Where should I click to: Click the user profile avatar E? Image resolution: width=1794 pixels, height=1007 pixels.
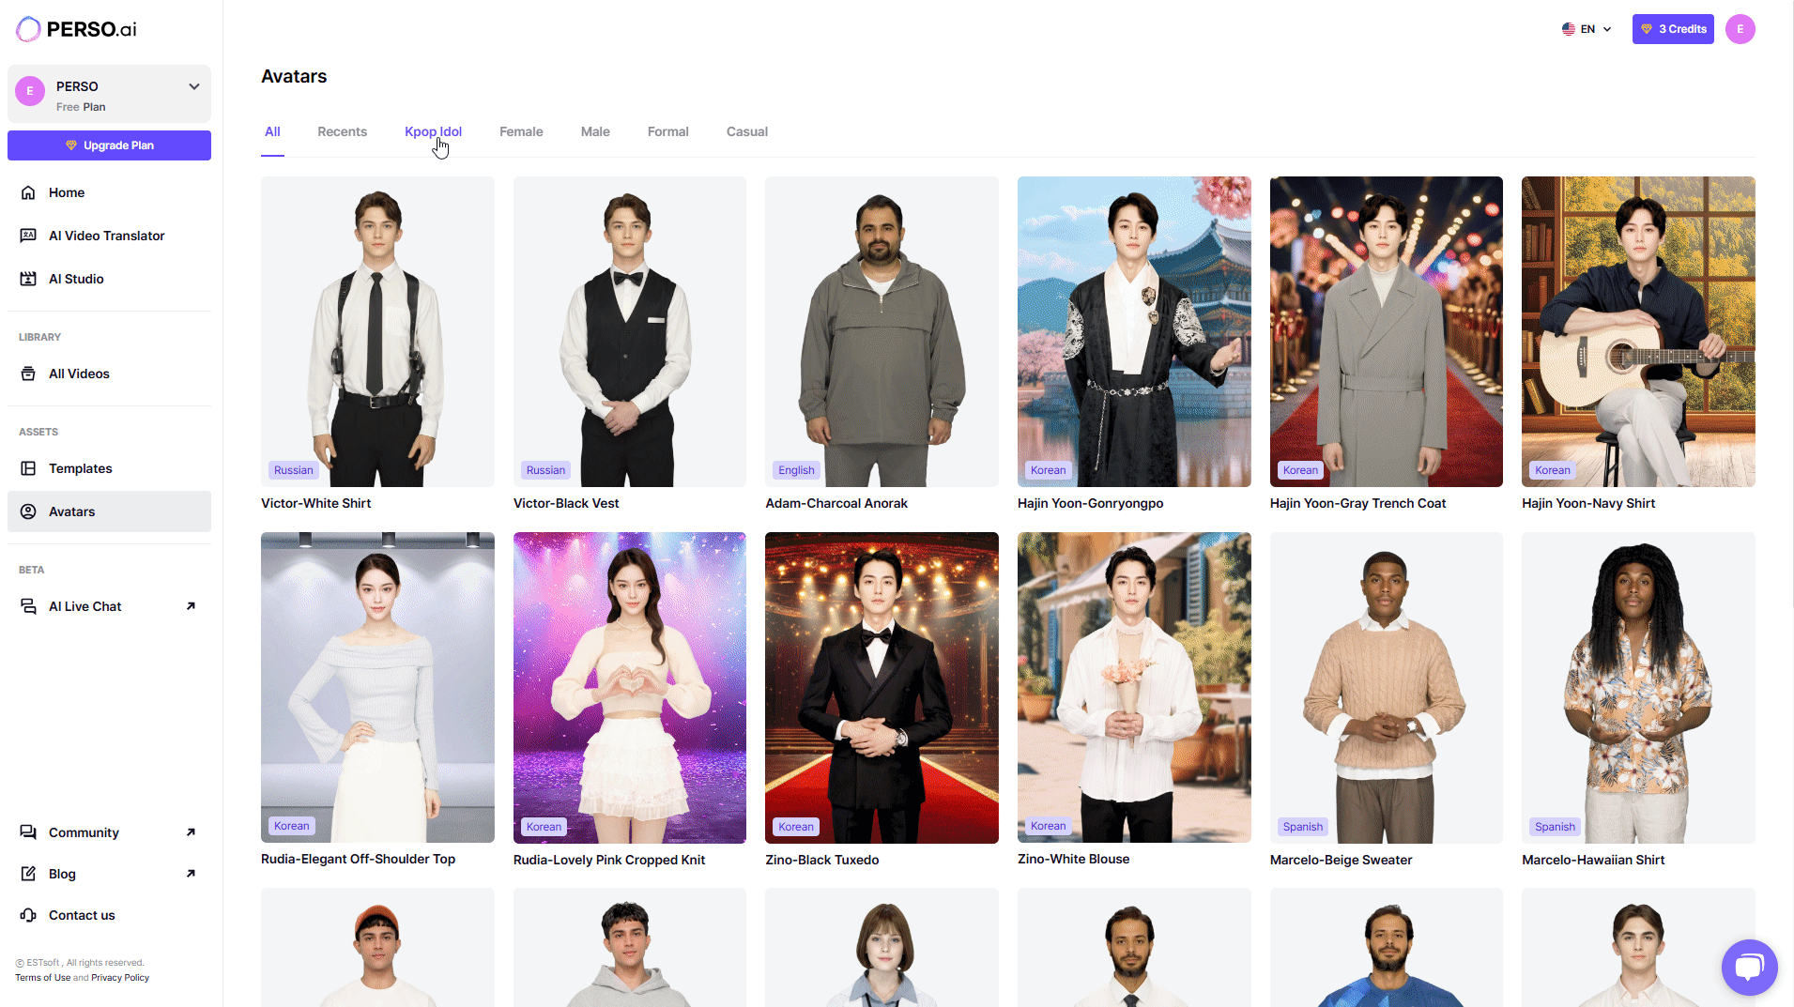[1740, 29]
